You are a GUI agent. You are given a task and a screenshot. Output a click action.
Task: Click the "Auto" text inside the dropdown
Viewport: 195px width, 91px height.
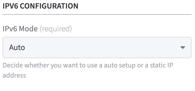(x=17, y=48)
